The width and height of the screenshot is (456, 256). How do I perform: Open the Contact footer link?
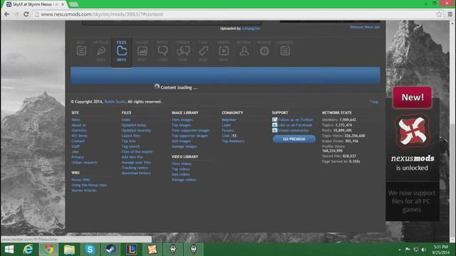[78, 141]
